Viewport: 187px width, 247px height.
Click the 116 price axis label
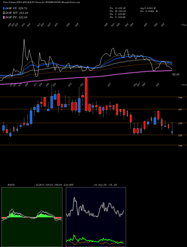(x=180, y=146)
